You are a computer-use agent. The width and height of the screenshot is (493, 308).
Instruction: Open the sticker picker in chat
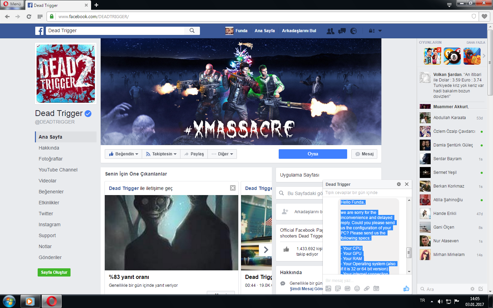click(338, 288)
